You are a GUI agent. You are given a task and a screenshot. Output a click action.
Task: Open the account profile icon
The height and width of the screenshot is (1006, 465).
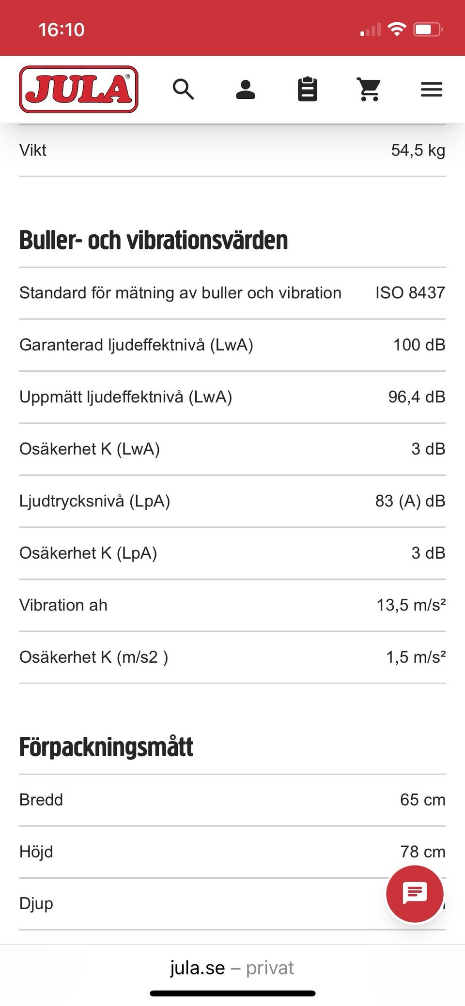(x=246, y=90)
